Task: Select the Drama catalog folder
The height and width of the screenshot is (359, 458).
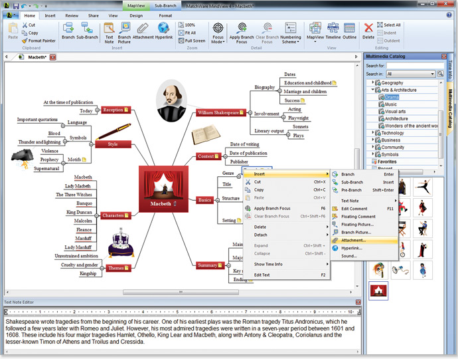Action: (x=389, y=97)
